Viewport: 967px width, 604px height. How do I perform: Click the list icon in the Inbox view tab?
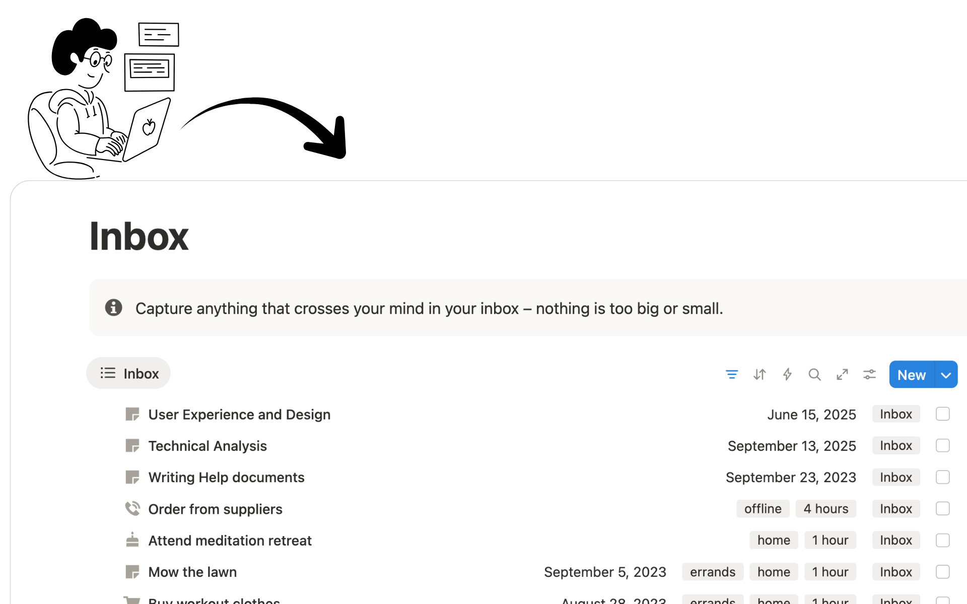tap(107, 373)
